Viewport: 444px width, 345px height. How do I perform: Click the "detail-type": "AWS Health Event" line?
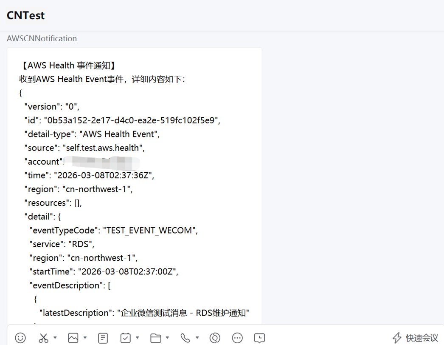[92, 134]
